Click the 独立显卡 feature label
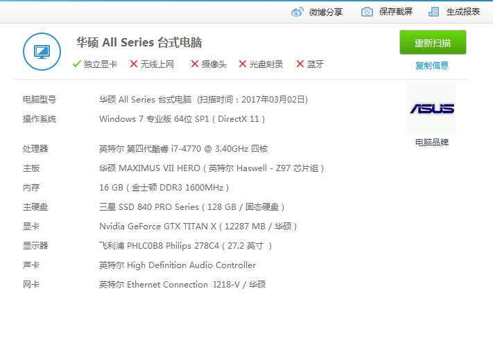The height and width of the screenshot is (345, 493). click(x=101, y=64)
